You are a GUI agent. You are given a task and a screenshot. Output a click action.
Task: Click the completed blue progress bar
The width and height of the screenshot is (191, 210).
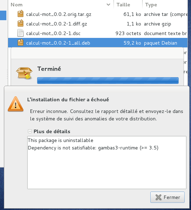[108, 80]
